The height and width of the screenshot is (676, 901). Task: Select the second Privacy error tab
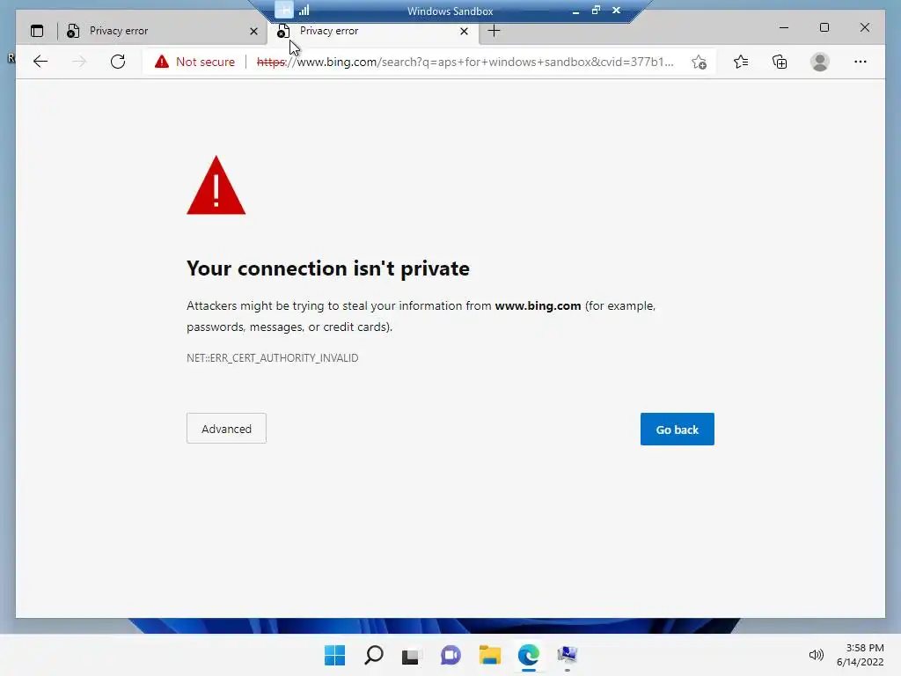coord(372,31)
